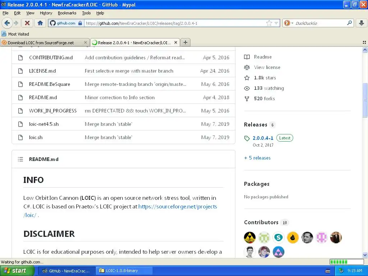Open 1.8k stars link
The height and width of the screenshot is (276, 368).
[x=265, y=78]
